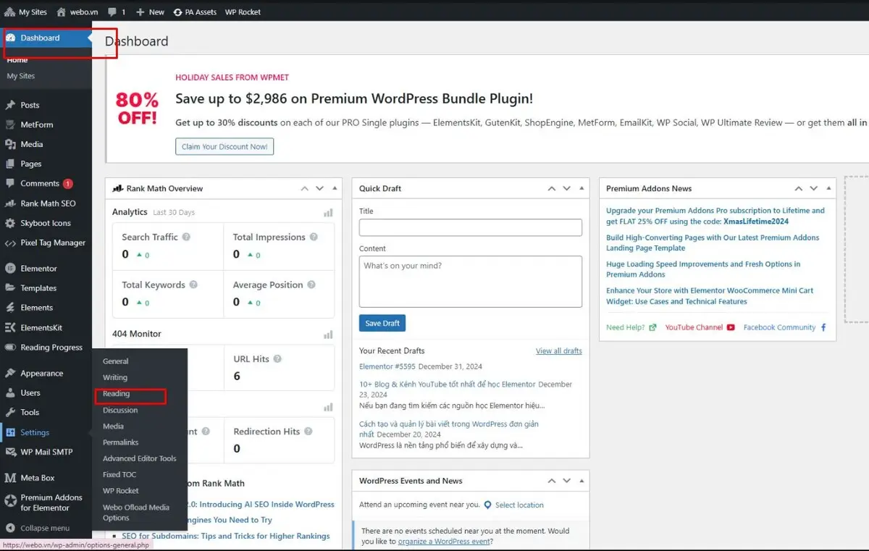Click the Save Draft button

tap(382, 323)
